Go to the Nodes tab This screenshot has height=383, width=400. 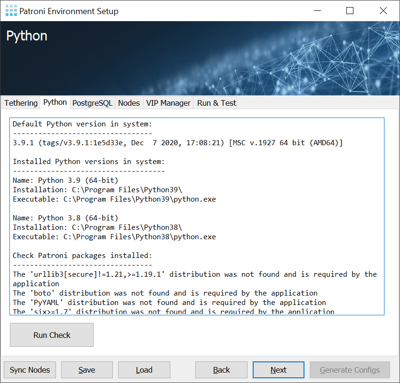point(129,103)
